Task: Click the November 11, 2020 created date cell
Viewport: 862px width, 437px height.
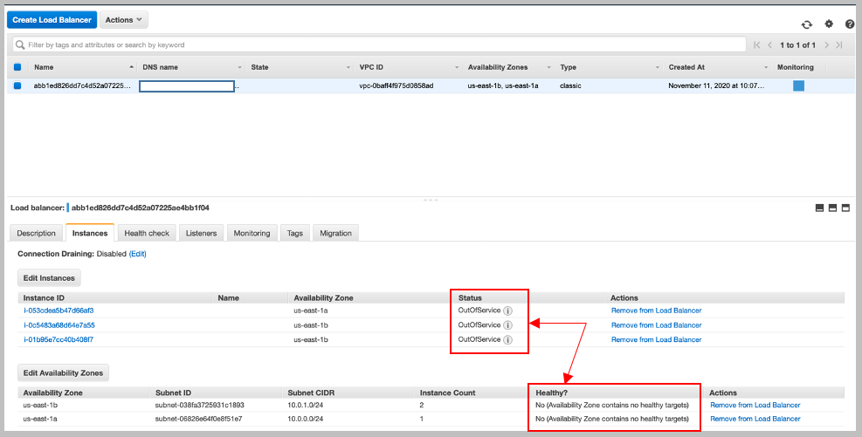Action: pyautogui.click(x=716, y=85)
